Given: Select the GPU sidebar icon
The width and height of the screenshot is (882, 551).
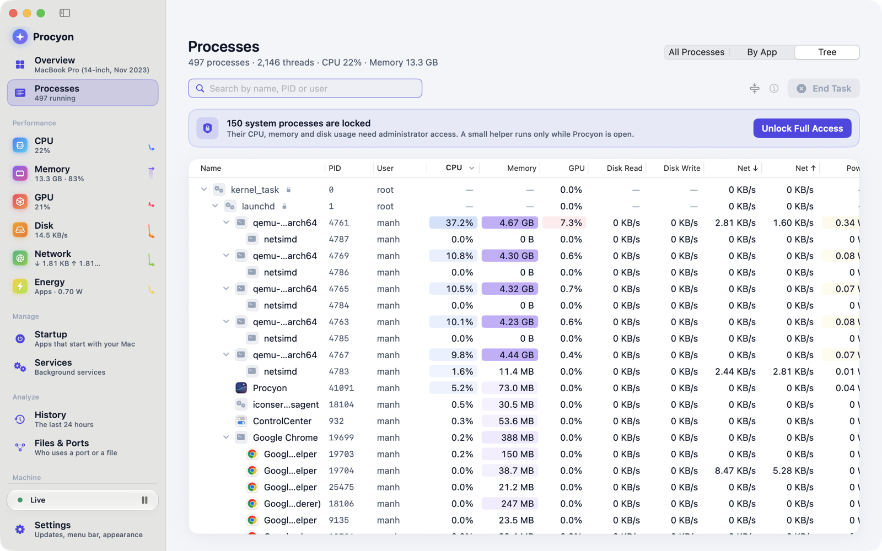Looking at the screenshot, I should (20, 202).
